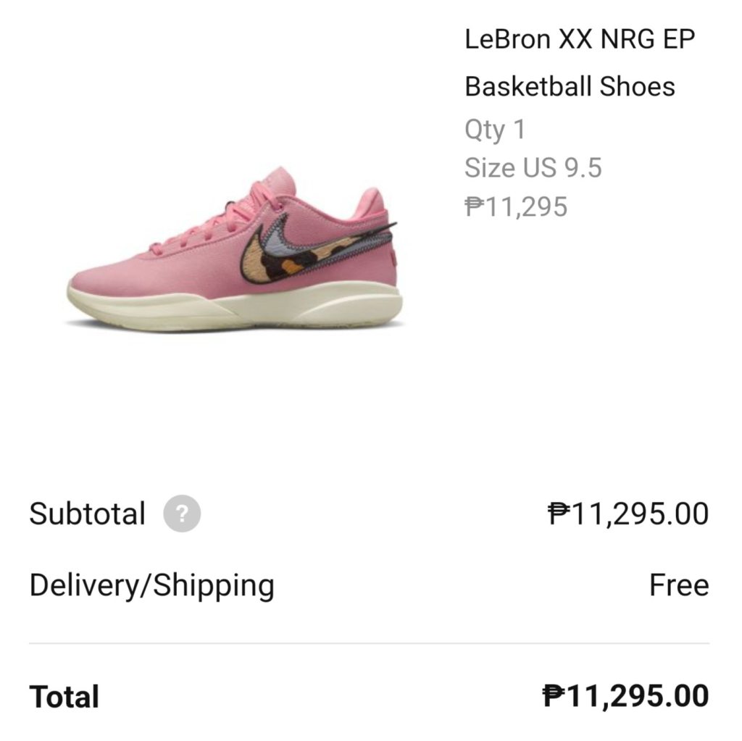Image resolution: width=742 pixels, height=741 pixels.
Task: Click the grey ₱11,295 item price
Action: click(x=516, y=207)
